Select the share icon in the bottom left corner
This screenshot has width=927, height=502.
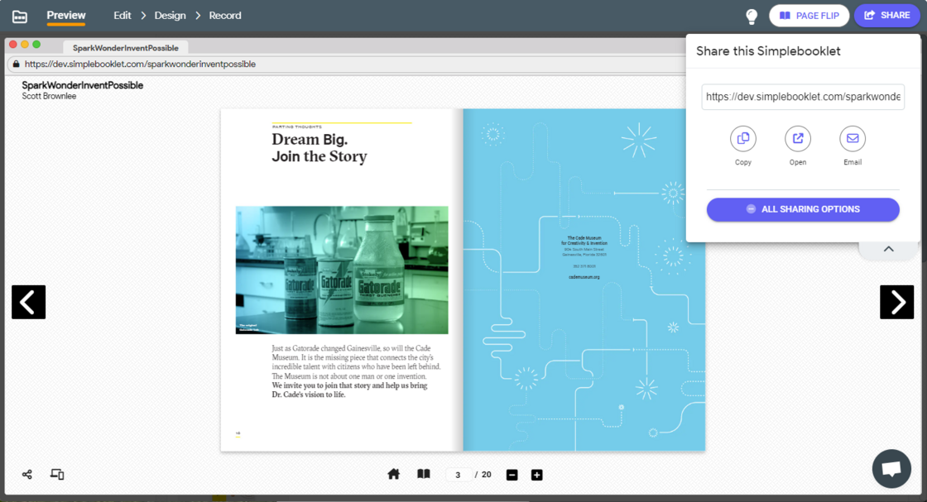pos(26,474)
